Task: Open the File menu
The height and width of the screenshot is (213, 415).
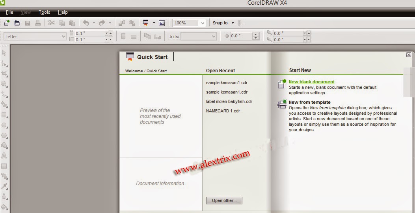Action: [x=9, y=12]
